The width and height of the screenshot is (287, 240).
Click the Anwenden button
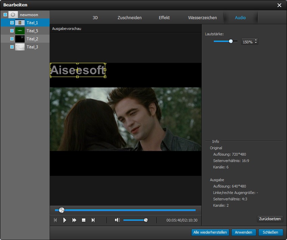click(243, 232)
